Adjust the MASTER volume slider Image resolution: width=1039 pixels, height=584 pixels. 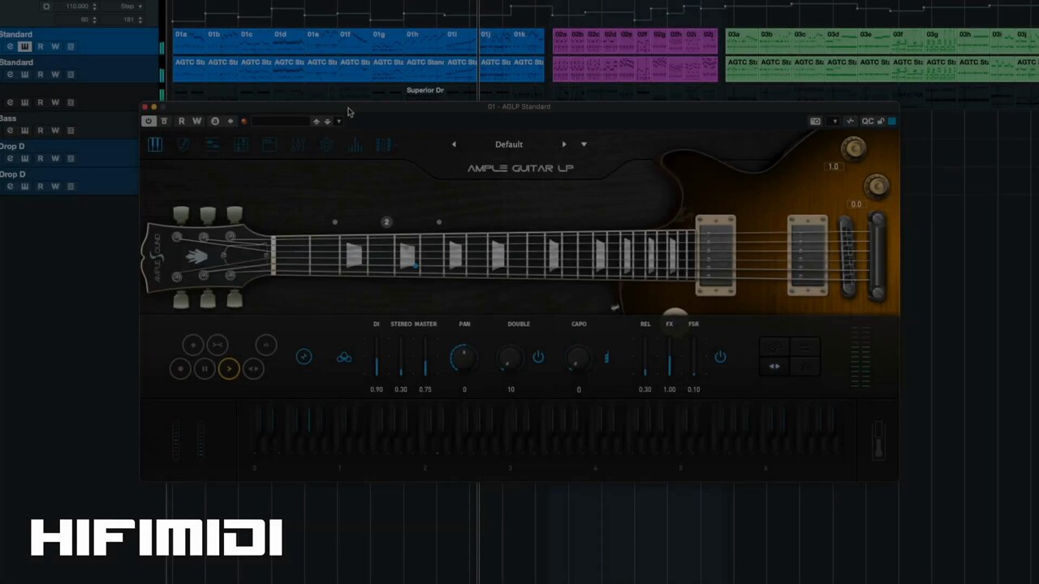pos(425,357)
